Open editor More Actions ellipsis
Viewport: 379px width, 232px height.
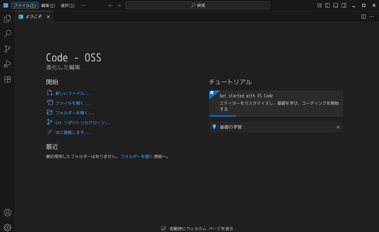[x=372, y=17]
